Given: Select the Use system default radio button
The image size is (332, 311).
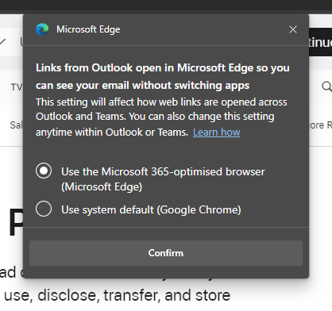Looking at the screenshot, I should [x=44, y=209].
